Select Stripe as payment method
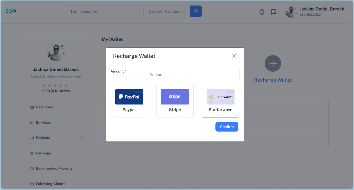 coord(175,101)
